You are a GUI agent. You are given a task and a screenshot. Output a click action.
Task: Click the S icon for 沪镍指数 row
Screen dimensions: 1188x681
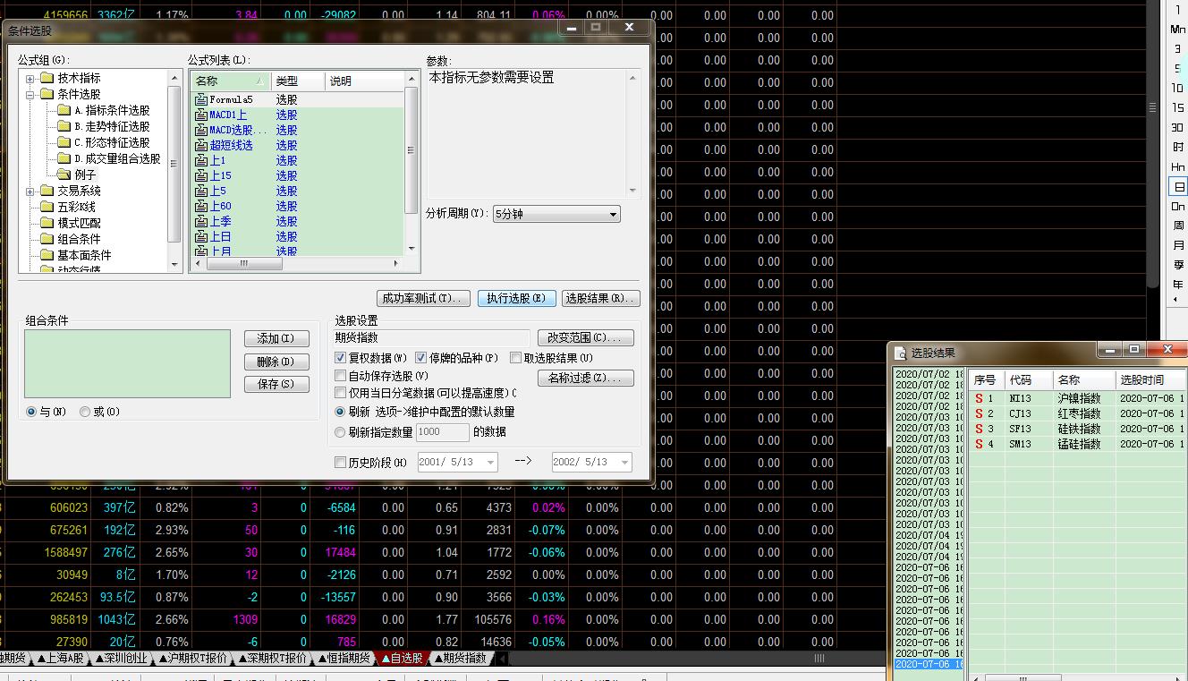click(x=979, y=398)
